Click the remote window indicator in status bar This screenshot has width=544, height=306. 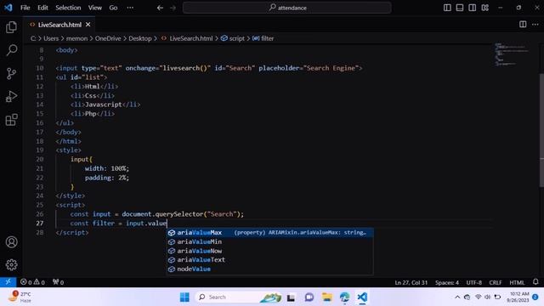click(x=8, y=282)
